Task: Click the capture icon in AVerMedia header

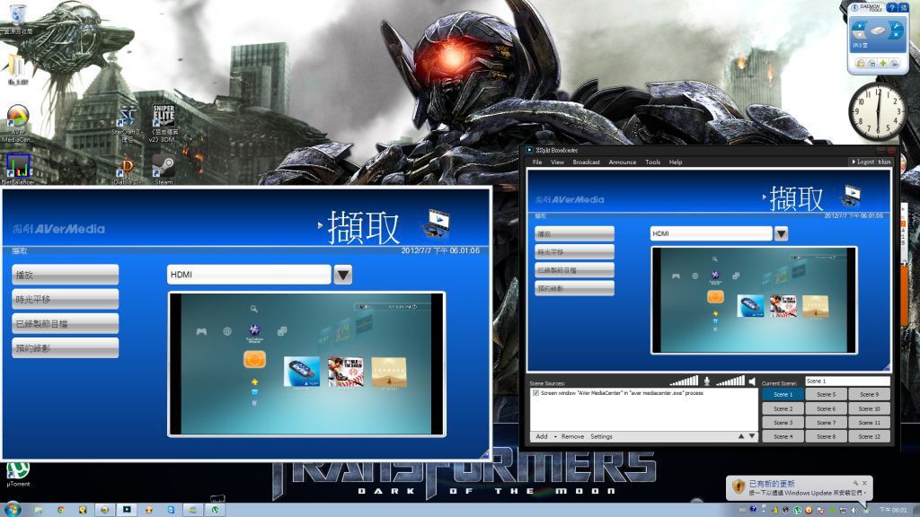Action: pyautogui.click(x=436, y=223)
